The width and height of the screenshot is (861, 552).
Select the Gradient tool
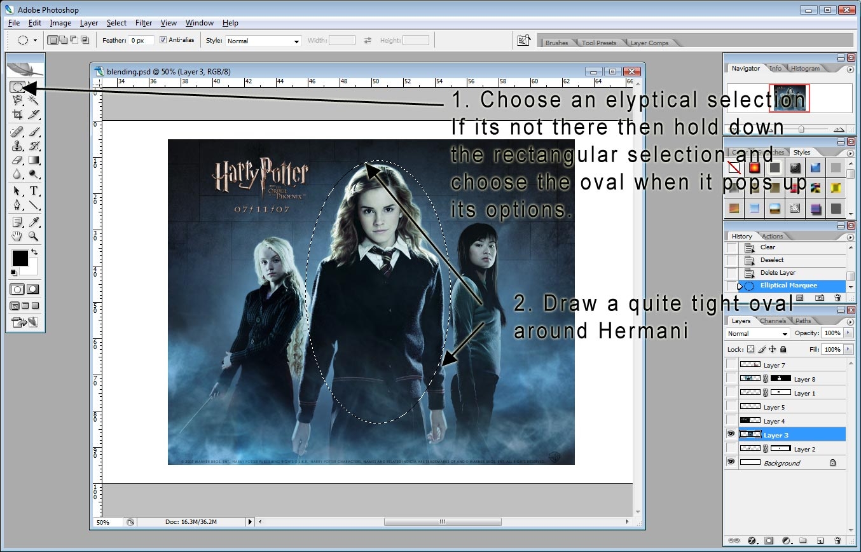coord(33,160)
